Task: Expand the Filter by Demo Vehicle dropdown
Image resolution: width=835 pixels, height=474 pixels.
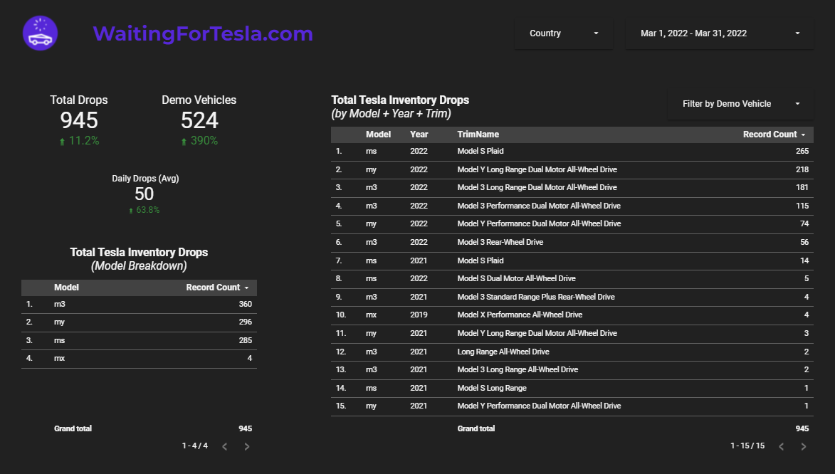Action: (x=740, y=104)
